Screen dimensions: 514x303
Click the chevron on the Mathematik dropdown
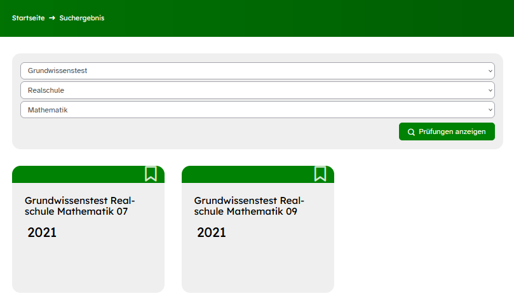tap(490, 111)
